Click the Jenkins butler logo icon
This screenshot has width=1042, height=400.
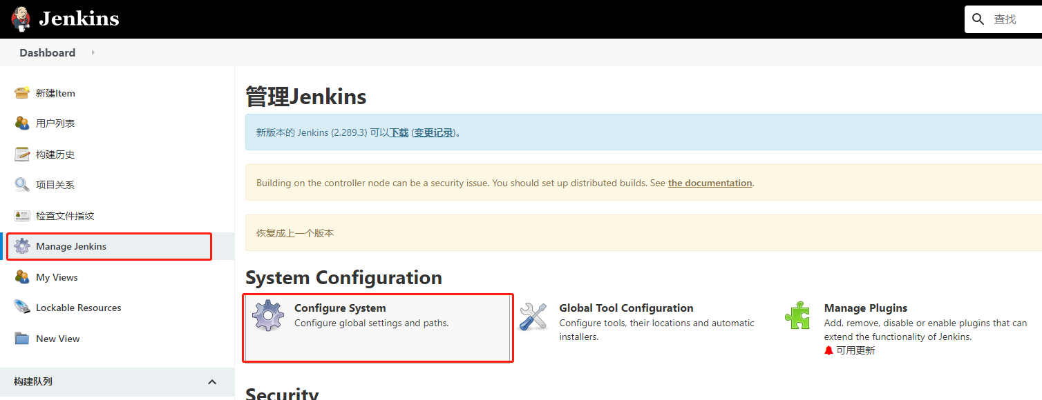click(x=21, y=19)
